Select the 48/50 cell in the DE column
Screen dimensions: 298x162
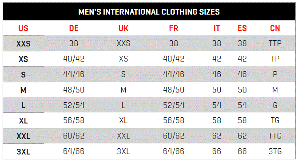(74, 89)
